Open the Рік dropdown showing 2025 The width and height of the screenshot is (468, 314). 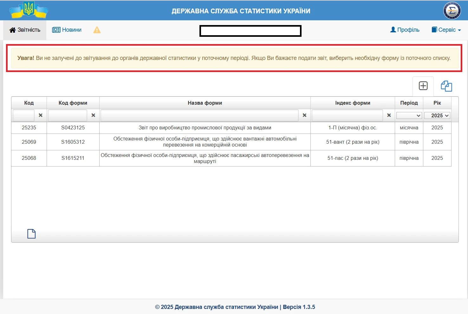click(x=437, y=115)
